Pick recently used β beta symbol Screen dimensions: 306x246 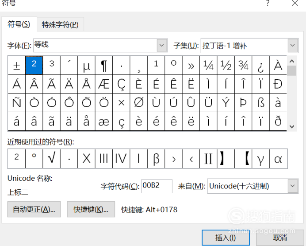(x=156, y=159)
